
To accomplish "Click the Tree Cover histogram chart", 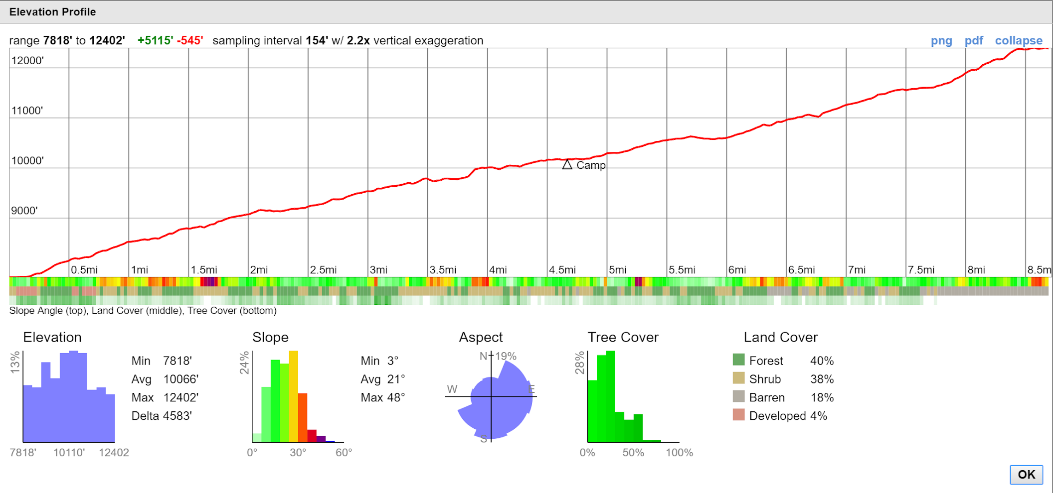I will (633, 396).
